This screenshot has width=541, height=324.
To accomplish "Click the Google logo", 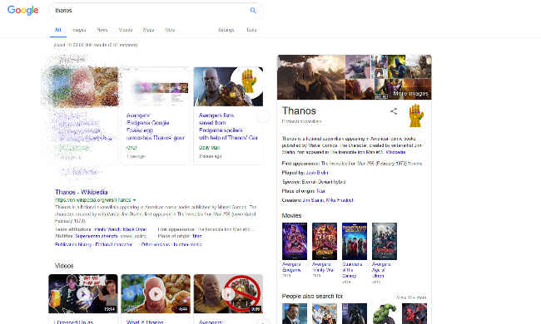I will (22, 10).
